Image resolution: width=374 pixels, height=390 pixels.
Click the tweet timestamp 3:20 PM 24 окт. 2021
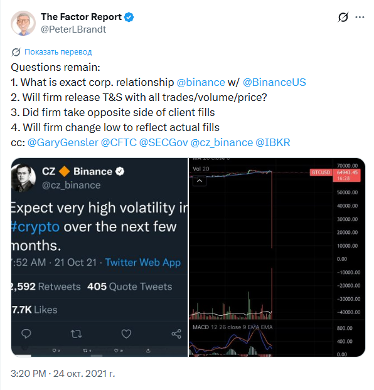[63, 374]
